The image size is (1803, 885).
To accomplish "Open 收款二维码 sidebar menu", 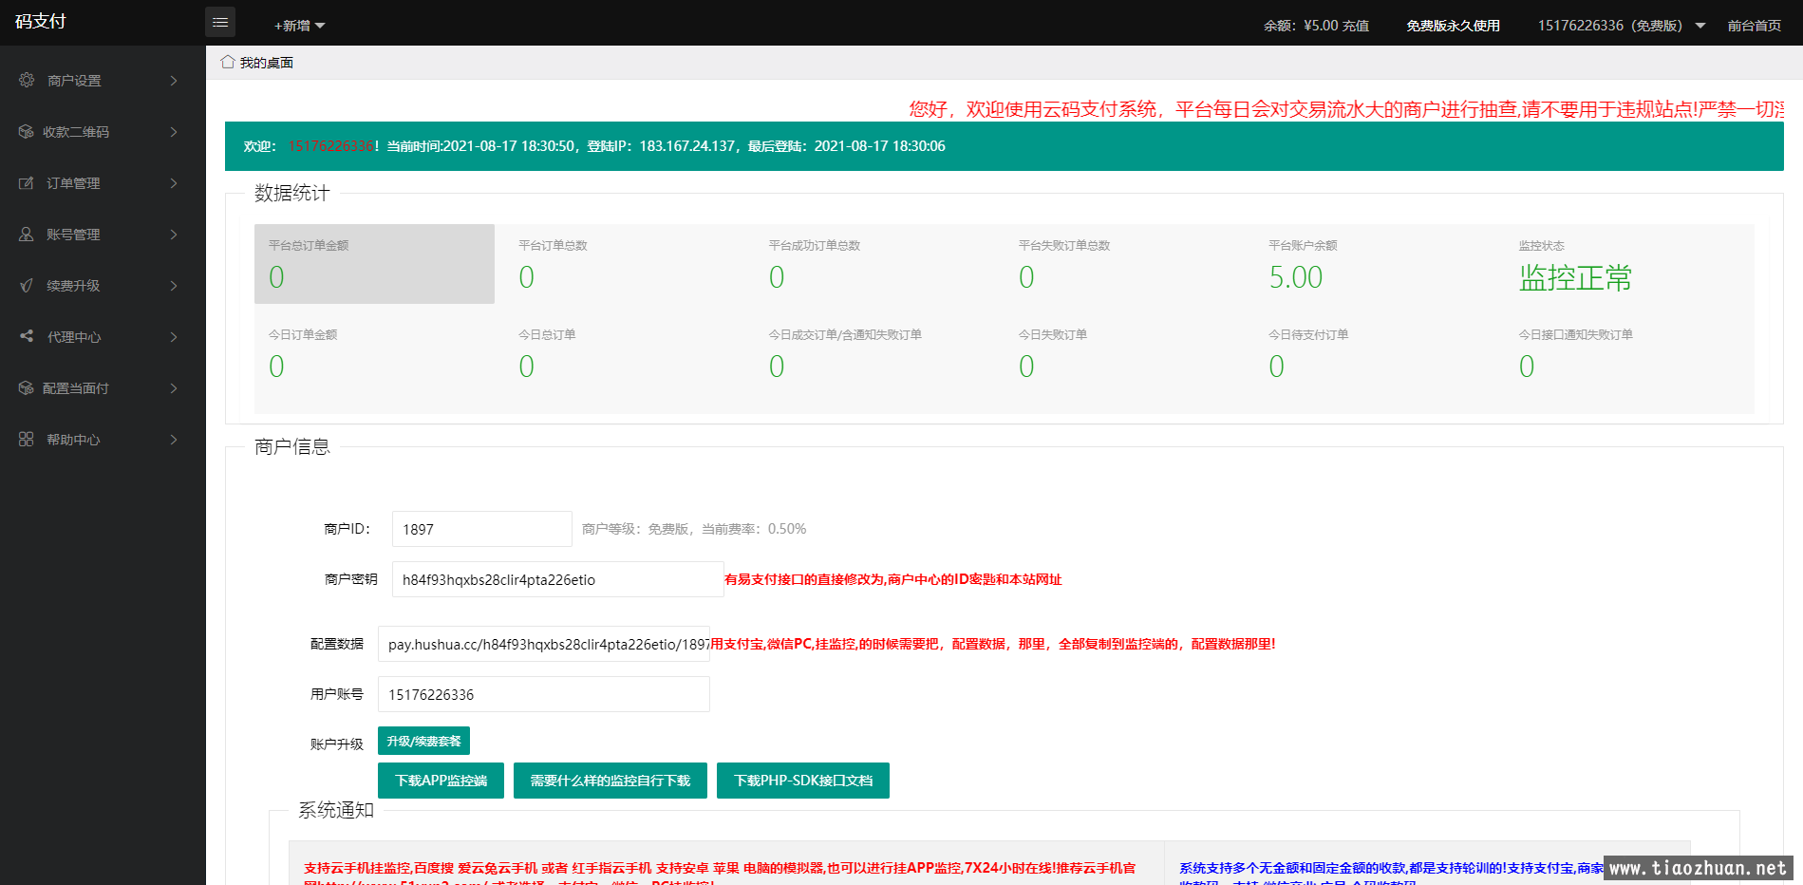I will coord(103,132).
